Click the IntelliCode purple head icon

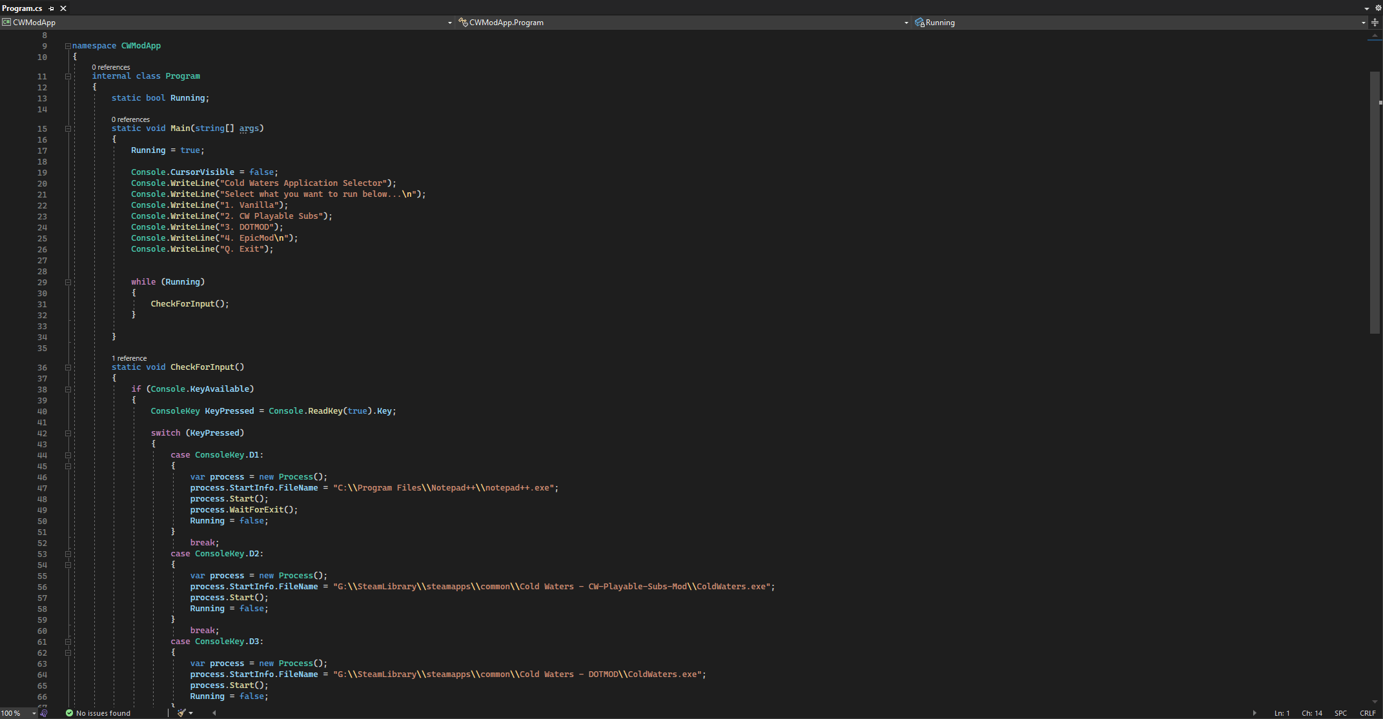[44, 713]
